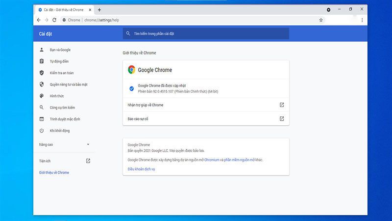Click the Google Chrome logo

(131, 70)
